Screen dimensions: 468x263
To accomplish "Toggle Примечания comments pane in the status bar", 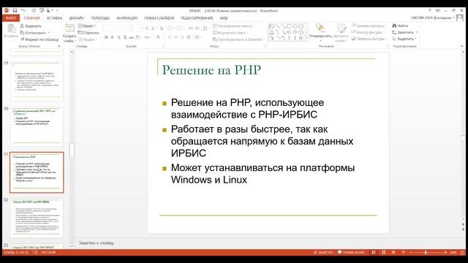I will [x=351, y=252].
